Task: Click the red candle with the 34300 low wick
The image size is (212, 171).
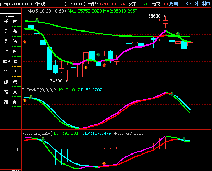Action: (x=68, y=67)
